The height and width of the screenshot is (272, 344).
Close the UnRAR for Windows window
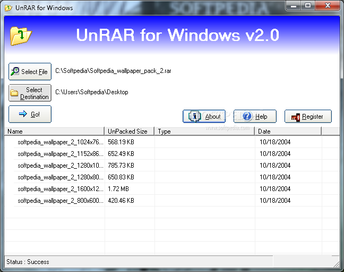point(328,6)
